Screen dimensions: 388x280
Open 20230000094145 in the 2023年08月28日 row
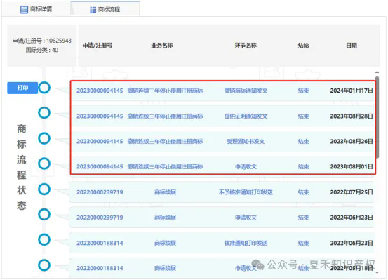tap(100, 116)
